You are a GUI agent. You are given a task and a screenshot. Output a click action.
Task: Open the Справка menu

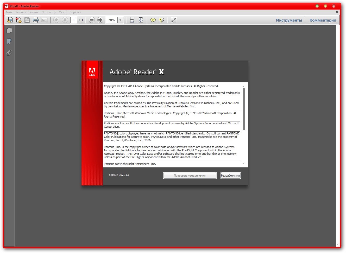tap(76, 12)
